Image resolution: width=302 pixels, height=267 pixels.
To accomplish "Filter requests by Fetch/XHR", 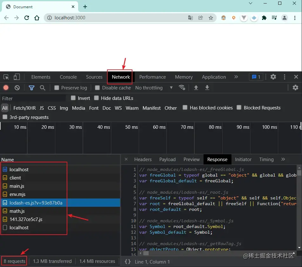I will tap(24, 108).
